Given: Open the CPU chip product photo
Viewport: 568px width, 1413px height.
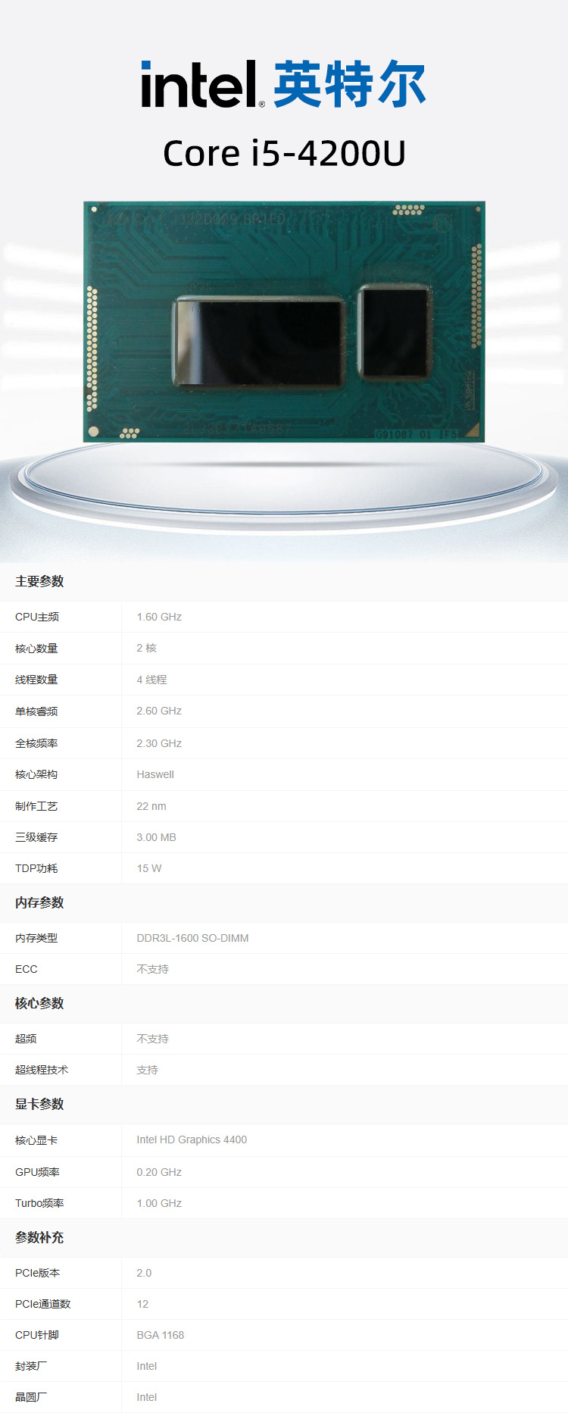Looking at the screenshot, I should click(x=284, y=321).
